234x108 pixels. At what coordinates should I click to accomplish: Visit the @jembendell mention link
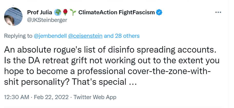coord(50,36)
